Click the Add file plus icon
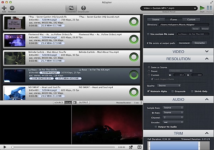 (4, 7)
